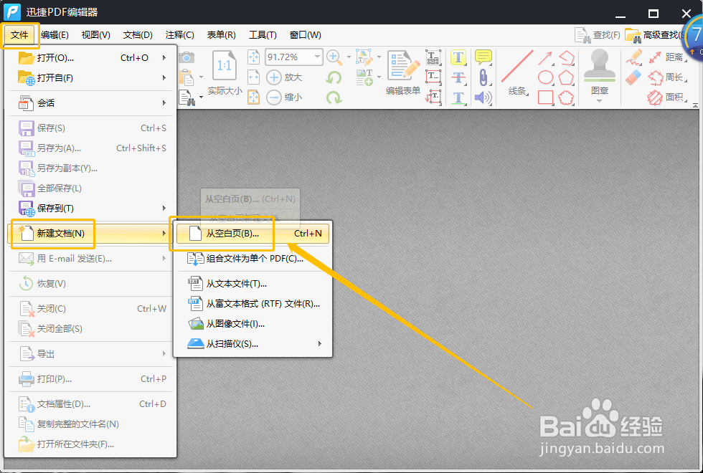Click the paperclip file attachment tool
This screenshot has width=703, height=473.
click(x=483, y=77)
